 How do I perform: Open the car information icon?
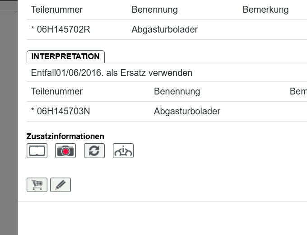[x=123, y=151]
